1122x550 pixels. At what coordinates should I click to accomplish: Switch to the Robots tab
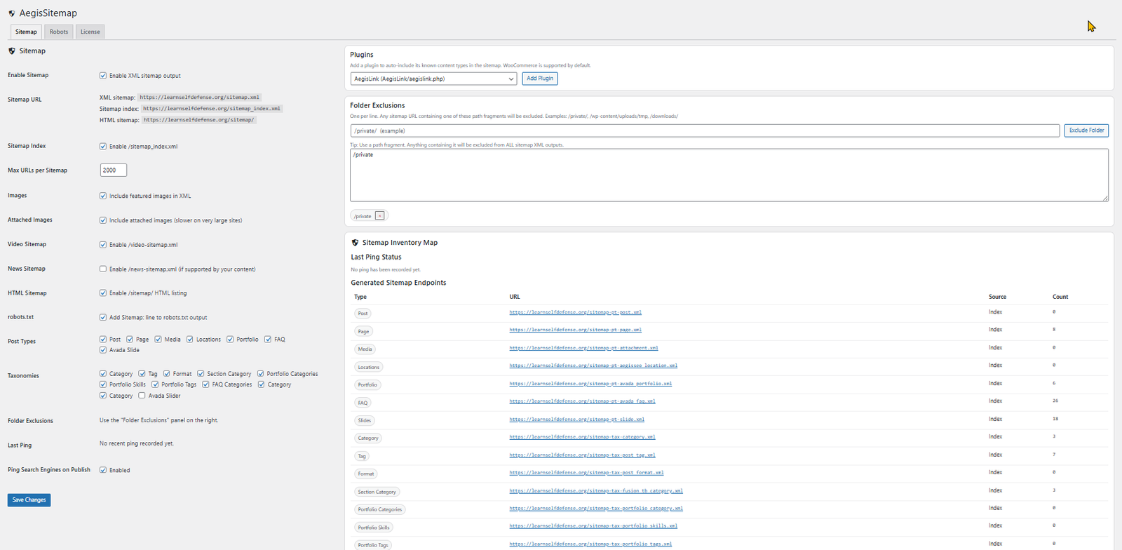(59, 32)
